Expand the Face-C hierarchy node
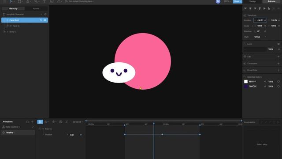The height and width of the screenshot is (159, 282). point(7,26)
